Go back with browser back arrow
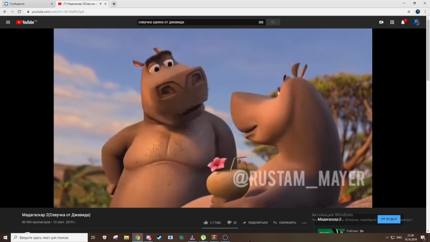Image resolution: width=430 pixels, height=242 pixels. tap(5, 11)
